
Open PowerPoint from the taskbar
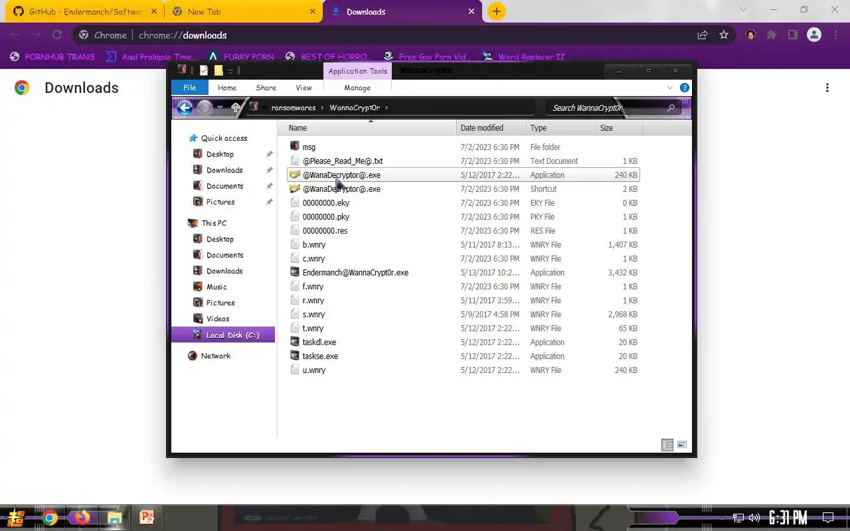(x=147, y=518)
